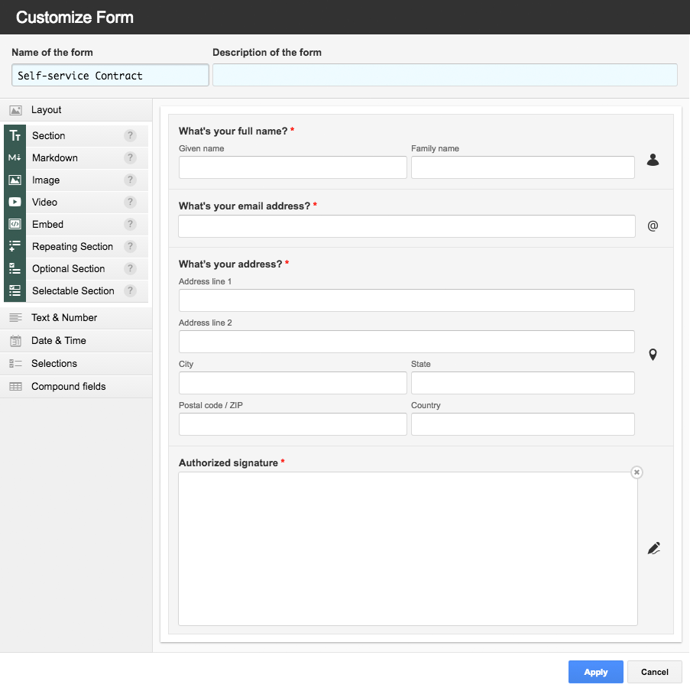Click the address location pin icon
The image size is (690, 691).
[x=653, y=355]
